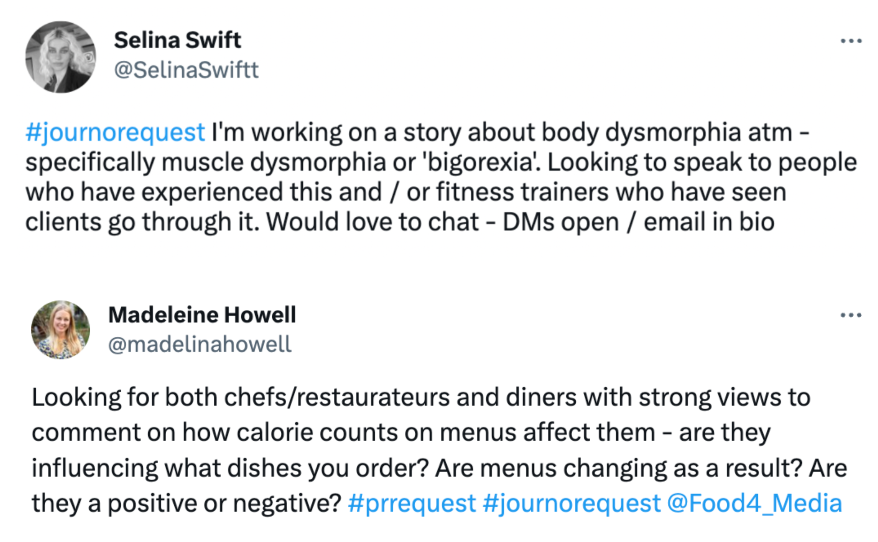Screen dimensions: 878x542
Task: Click the #prrequest hashtag
Action: [x=411, y=503]
